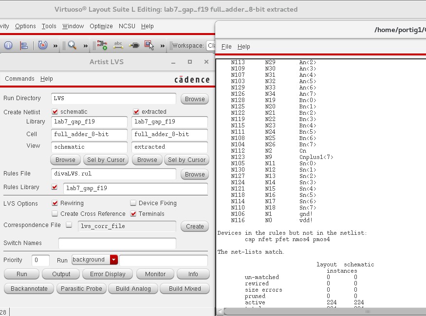The image size is (426, 316).
Task: Enable the Create Cross Reference option
Action: (x=55, y=214)
